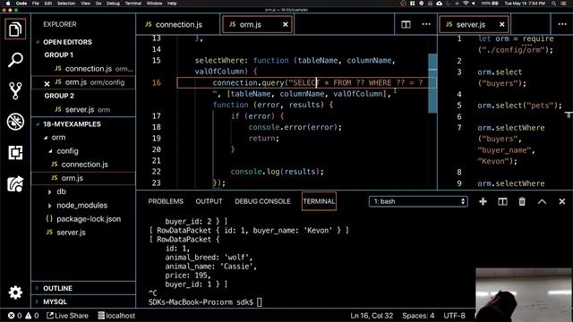Open the 1: bash terminal selector
The height and width of the screenshot is (322, 573).
pos(418,201)
